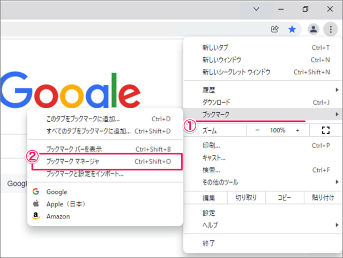Toggle ブックマーク バーを表示 option
This screenshot has height=258, width=343.
pyautogui.click(x=74, y=149)
